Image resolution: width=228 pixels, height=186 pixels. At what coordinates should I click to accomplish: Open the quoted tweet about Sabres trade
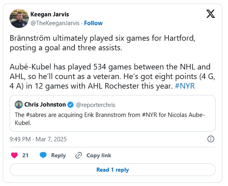(113, 113)
